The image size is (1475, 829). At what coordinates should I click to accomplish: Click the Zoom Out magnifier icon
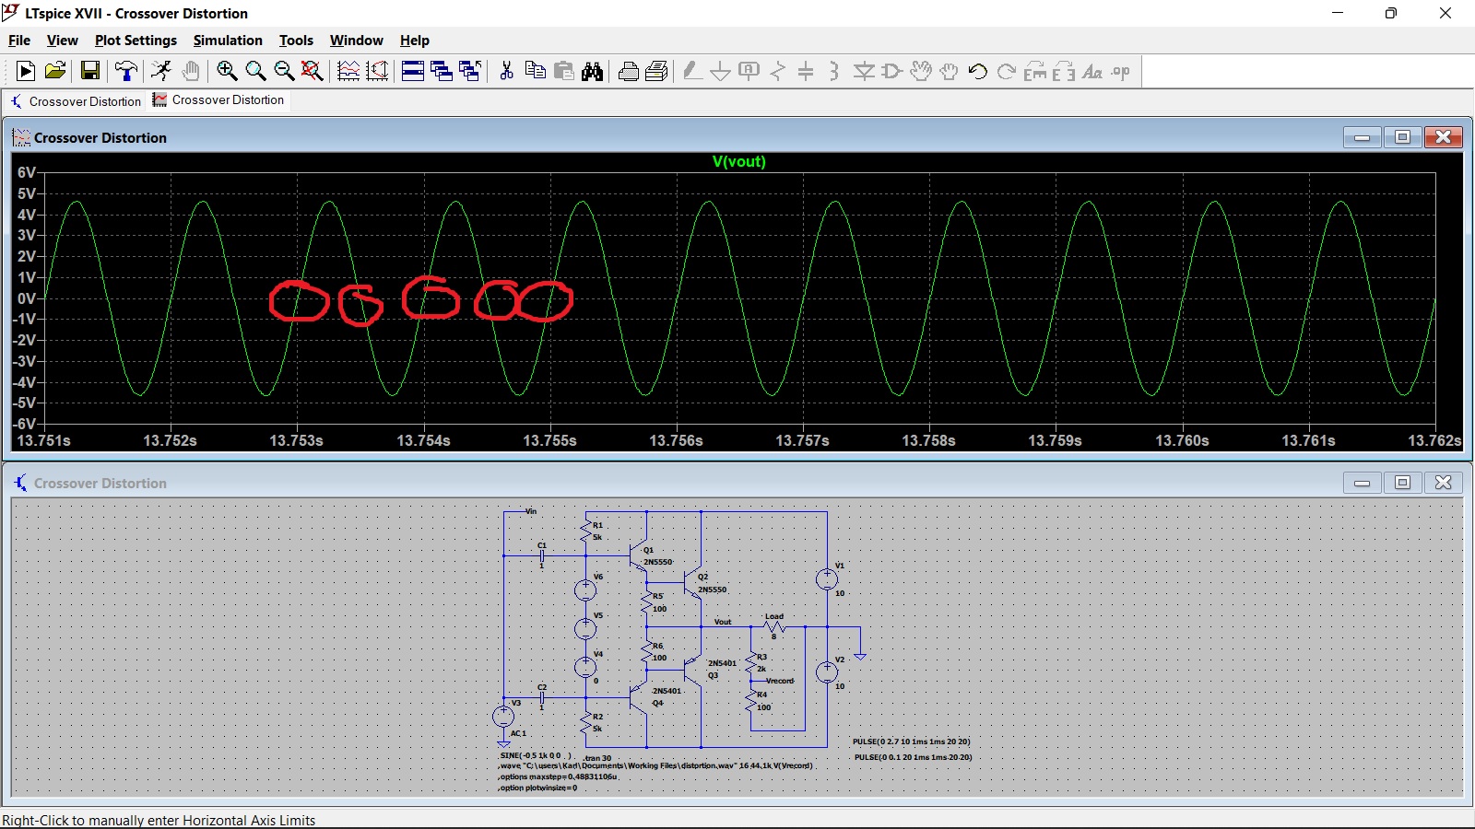(x=284, y=71)
